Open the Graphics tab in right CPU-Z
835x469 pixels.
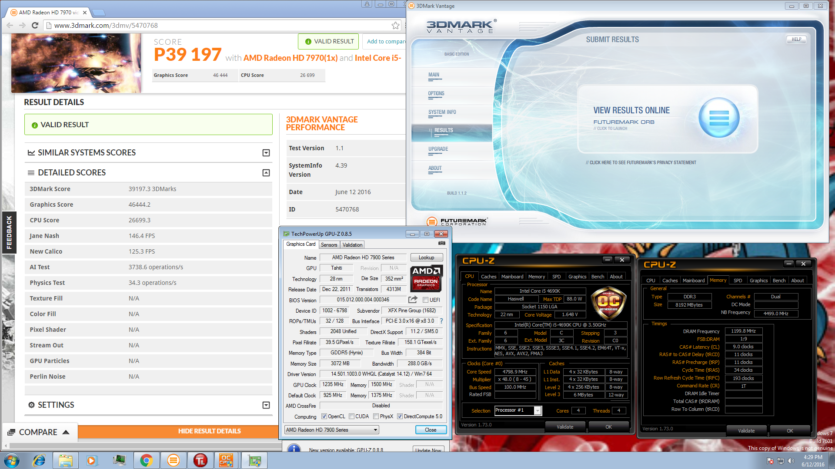(758, 281)
